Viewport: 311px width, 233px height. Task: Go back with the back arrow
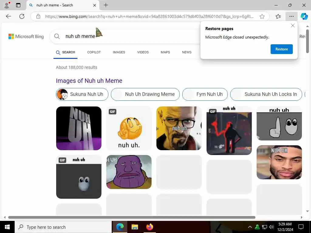pyautogui.click(x=9, y=16)
